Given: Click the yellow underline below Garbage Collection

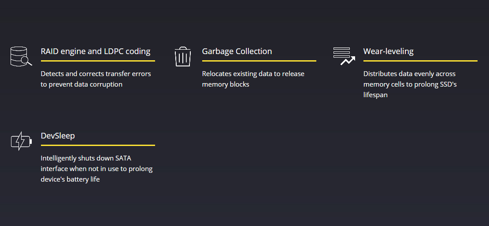Looking at the screenshot, I should click(x=259, y=61).
